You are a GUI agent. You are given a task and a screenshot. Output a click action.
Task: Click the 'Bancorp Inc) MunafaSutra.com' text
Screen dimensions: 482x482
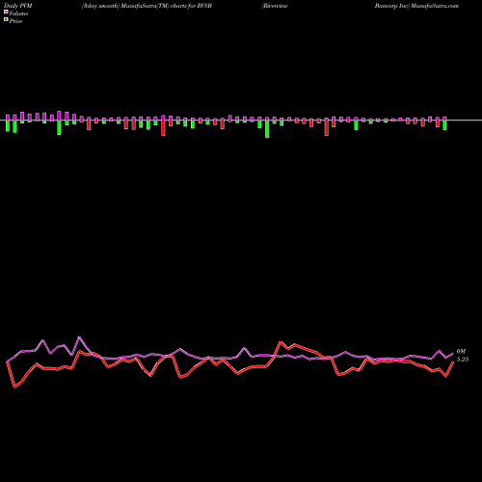tap(416, 6)
